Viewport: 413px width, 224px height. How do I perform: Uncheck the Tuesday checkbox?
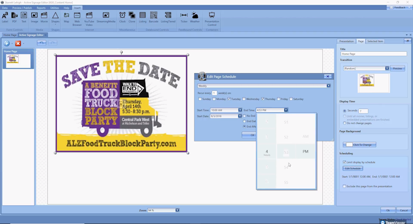pyautogui.click(x=229, y=99)
